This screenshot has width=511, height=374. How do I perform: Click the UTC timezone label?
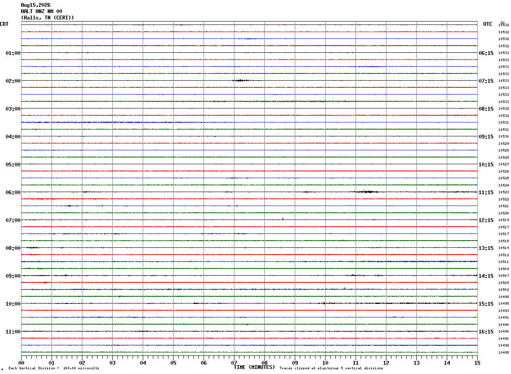pos(488,24)
